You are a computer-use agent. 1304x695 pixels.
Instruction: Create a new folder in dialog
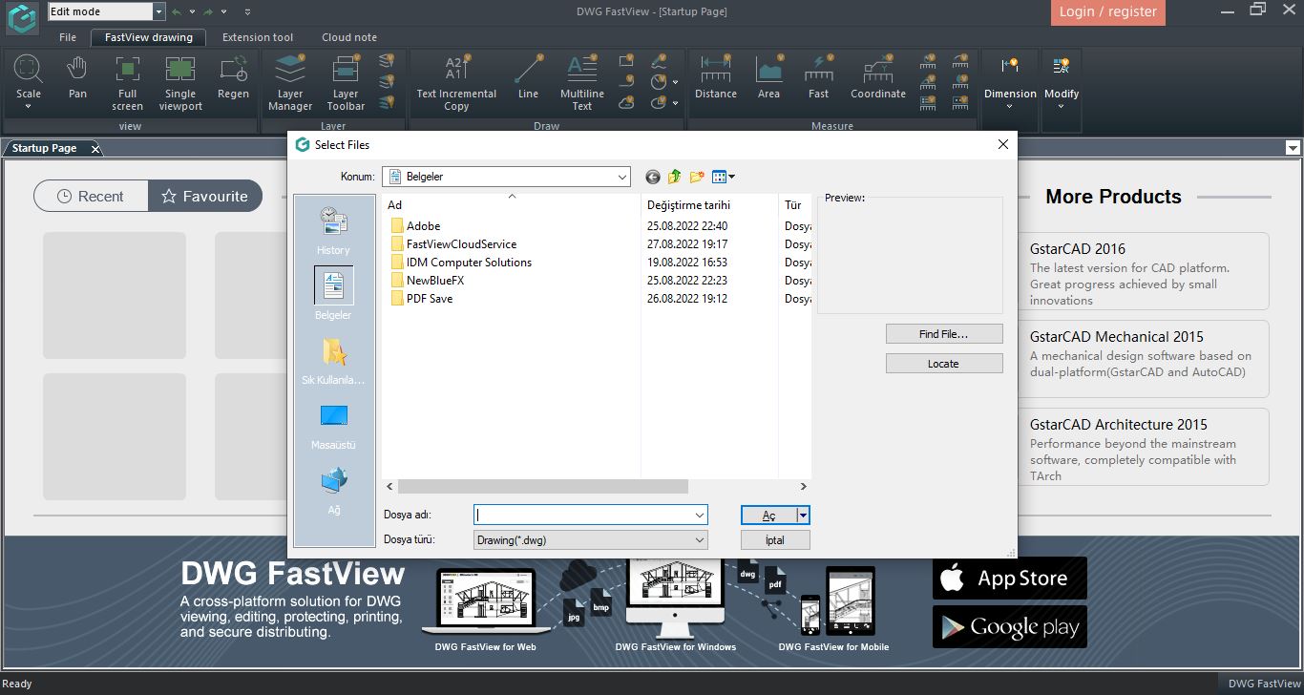tap(697, 177)
